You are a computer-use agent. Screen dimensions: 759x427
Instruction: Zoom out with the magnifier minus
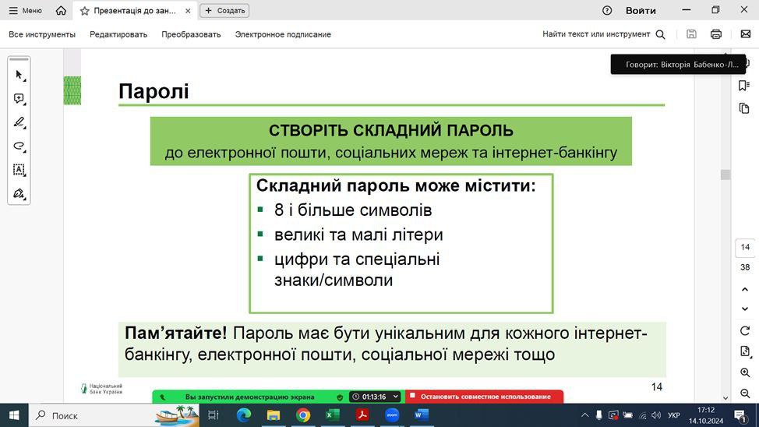(745, 394)
